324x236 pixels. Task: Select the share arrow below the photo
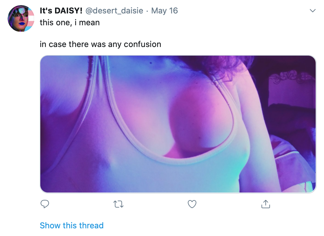click(x=265, y=204)
